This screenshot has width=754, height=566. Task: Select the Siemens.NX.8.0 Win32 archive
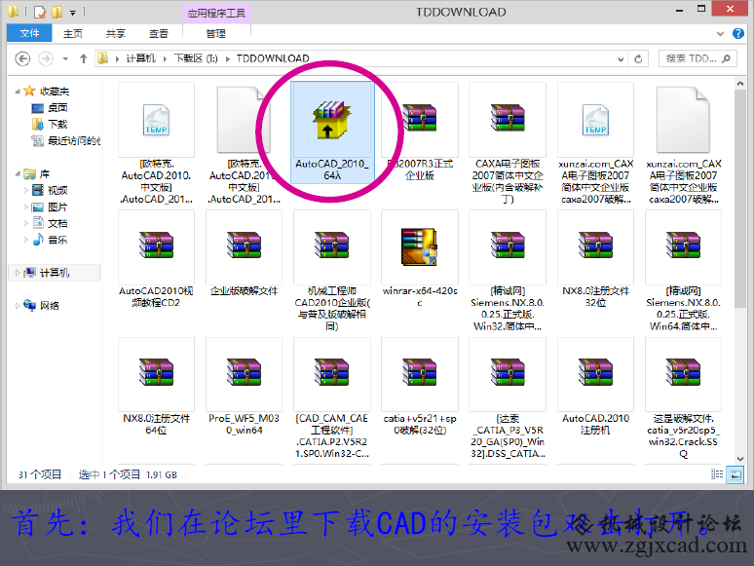pyautogui.click(x=508, y=245)
